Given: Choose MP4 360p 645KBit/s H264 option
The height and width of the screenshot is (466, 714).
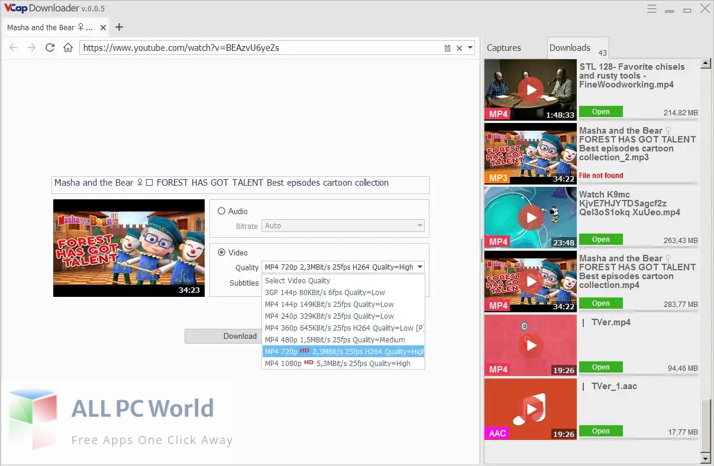Looking at the screenshot, I should pos(343,328).
